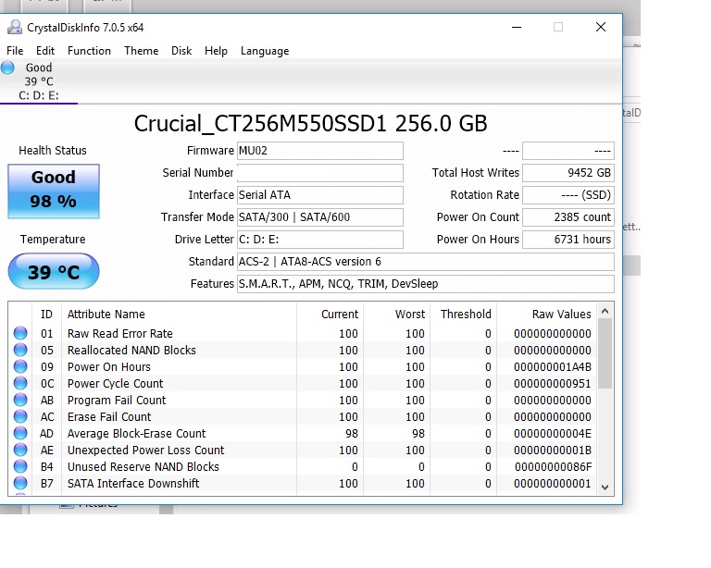Click status orb for Erase Fail Count

20,416
